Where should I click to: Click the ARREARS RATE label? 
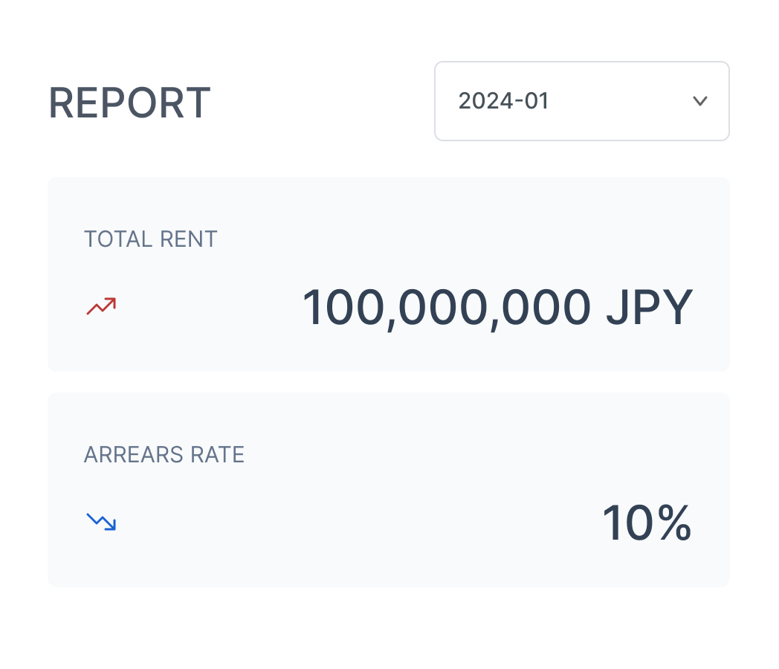(x=164, y=455)
